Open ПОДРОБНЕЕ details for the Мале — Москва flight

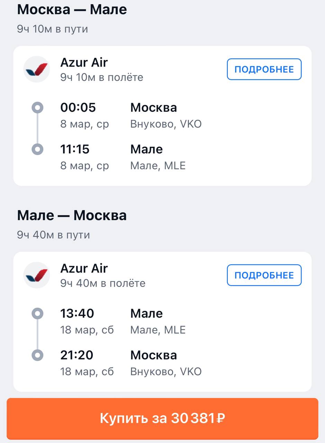[x=264, y=275]
